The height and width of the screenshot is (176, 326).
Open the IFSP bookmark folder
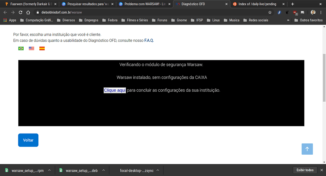coord(197,20)
